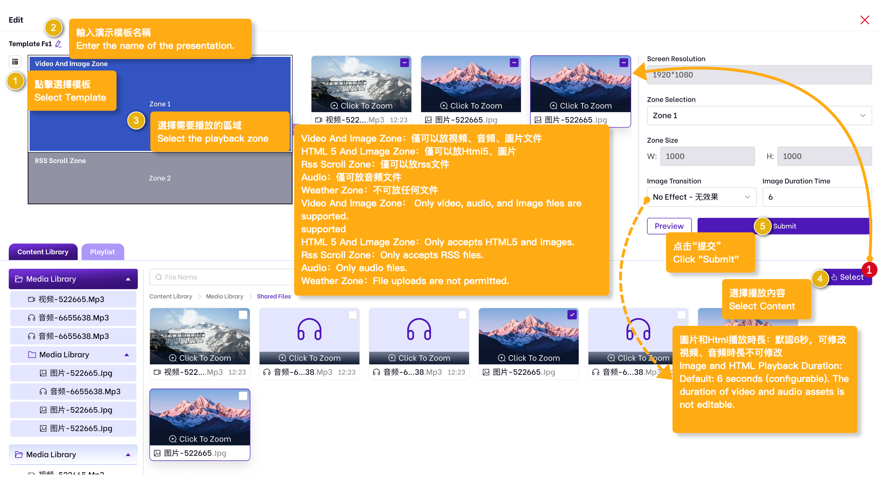Open the template layout selector icon
This screenshot has height=492, width=894.
coord(15,62)
